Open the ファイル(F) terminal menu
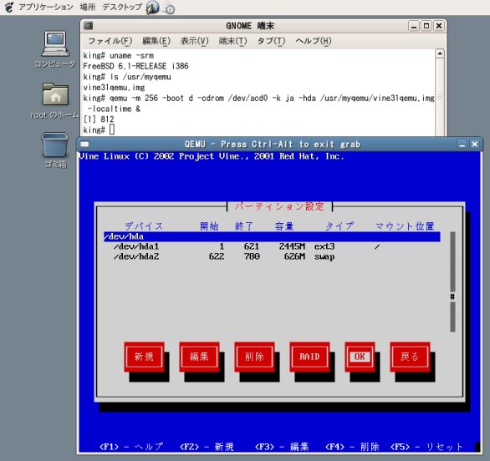 coord(110,41)
